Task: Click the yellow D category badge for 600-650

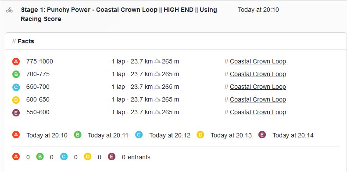Action: click(16, 100)
